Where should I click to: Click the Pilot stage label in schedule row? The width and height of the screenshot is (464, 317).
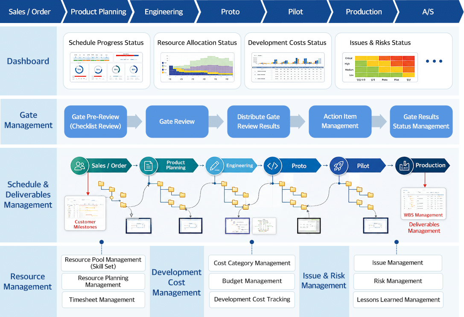point(363,166)
